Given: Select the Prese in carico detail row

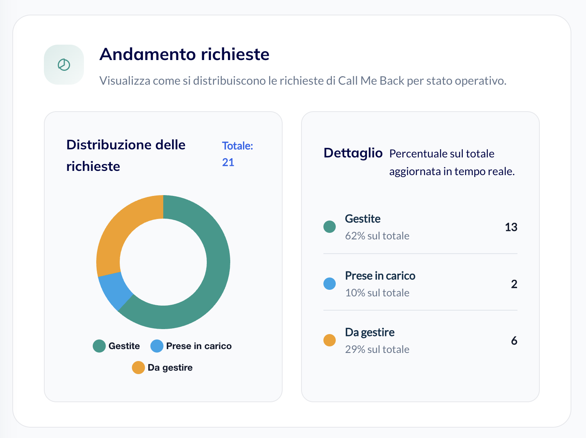Looking at the screenshot, I should click(x=420, y=284).
